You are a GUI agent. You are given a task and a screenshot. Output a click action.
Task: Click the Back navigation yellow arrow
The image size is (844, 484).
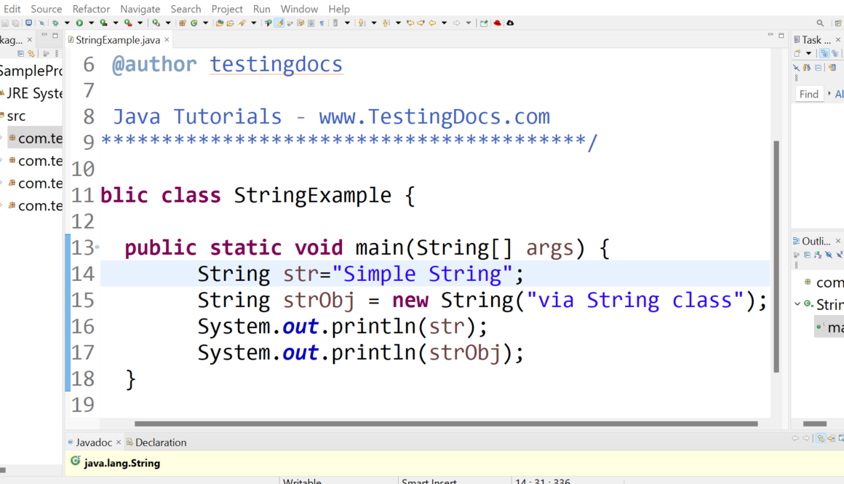[432, 23]
